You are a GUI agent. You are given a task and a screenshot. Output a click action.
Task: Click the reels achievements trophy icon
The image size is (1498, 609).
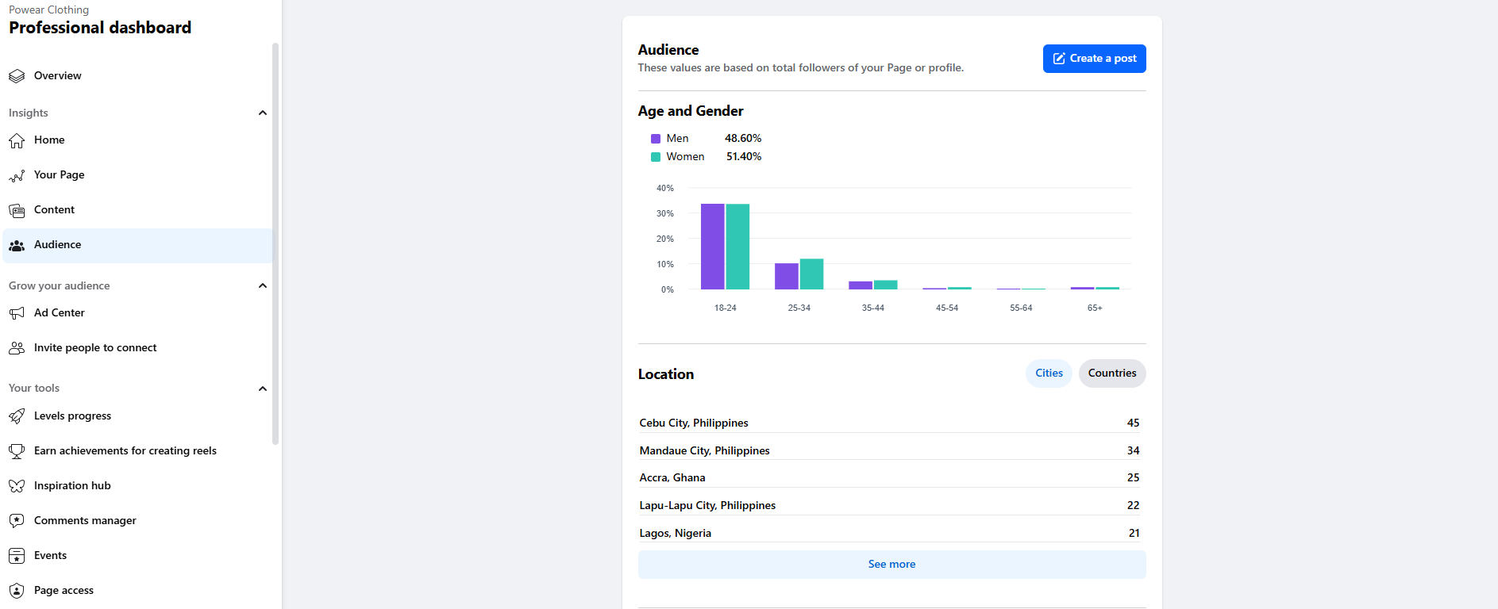point(17,451)
